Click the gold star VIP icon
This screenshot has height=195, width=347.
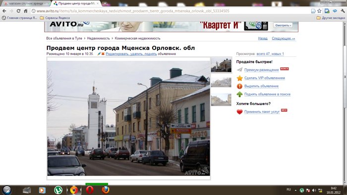pos(239,78)
